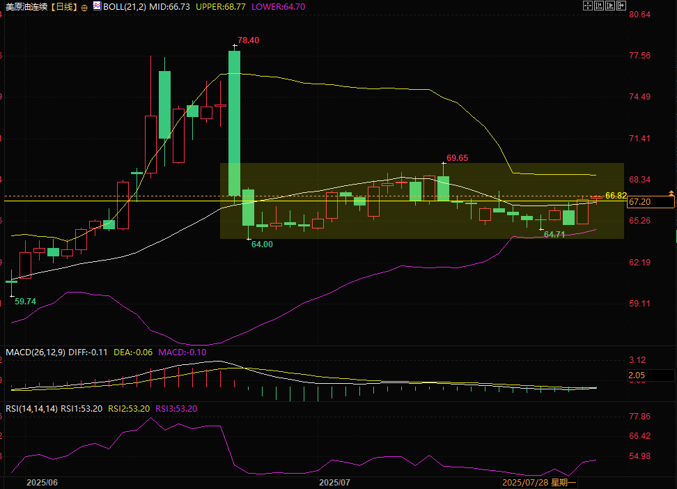The height and width of the screenshot is (489, 677).
Task: Click the orange triangle marker above price 67.20
Action: click(x=671, y=192)
